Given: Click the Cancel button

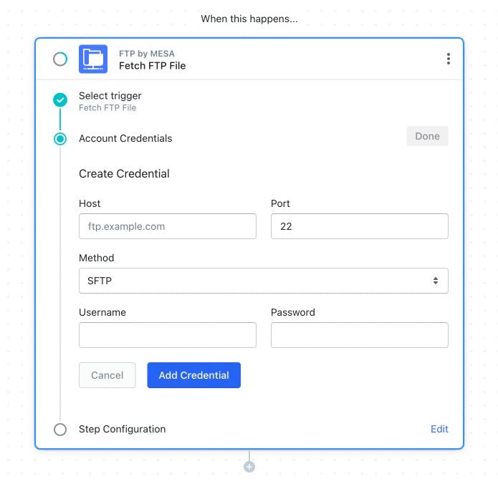Looking at the screenshot, I should (x=107, y=375).
